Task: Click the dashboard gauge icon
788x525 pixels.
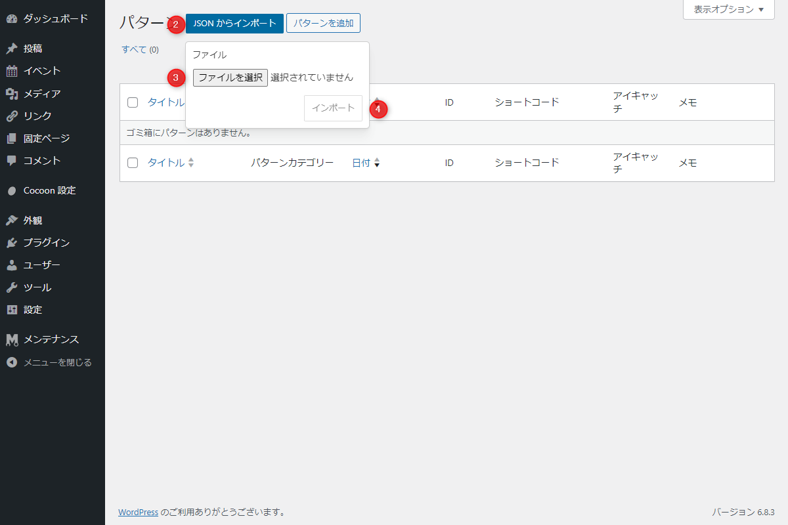Action: [12, 19]
